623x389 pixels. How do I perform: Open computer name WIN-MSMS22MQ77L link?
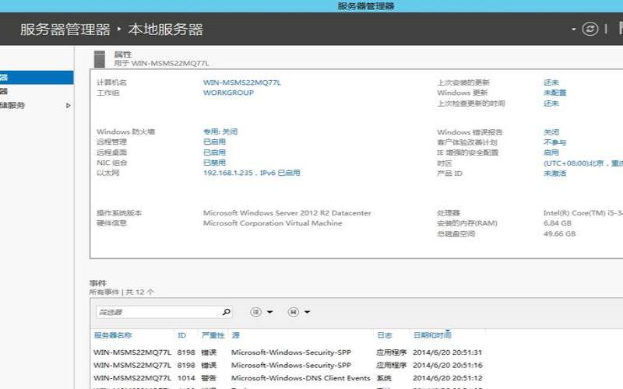242,82
